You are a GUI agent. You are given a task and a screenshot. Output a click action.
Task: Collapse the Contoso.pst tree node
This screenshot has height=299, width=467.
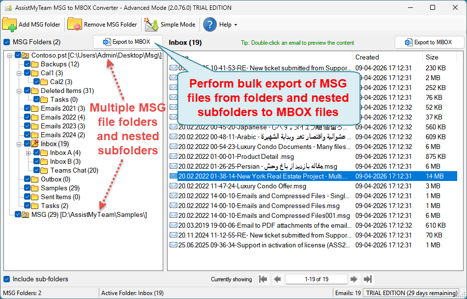[10, 56]
